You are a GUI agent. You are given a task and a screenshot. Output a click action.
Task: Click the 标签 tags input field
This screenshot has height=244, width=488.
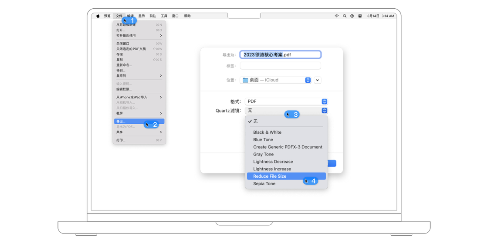click(280, 66)
